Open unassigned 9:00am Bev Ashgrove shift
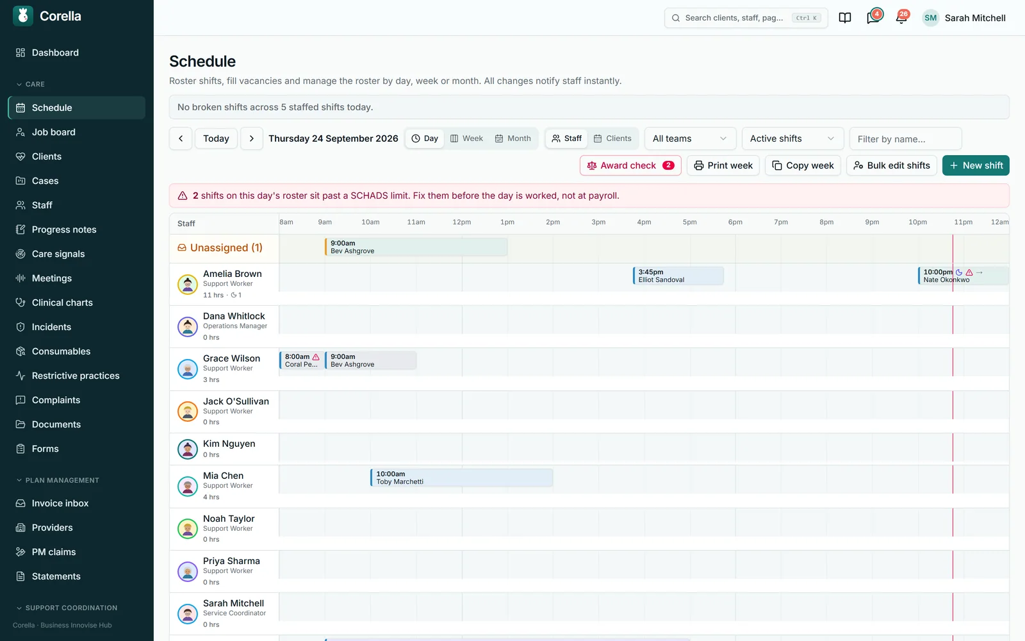 point(416,247)
